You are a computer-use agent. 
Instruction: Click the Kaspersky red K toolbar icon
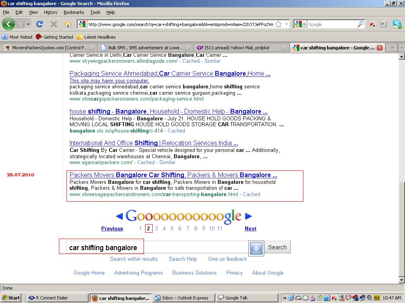point(372,24)
